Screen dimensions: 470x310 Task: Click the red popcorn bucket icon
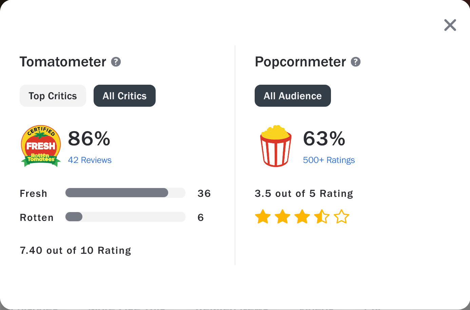(276, 146)
